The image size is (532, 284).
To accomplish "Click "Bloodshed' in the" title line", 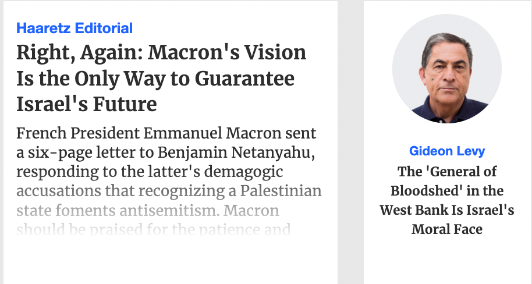I will pyautogui.click(x=447, y=191).
